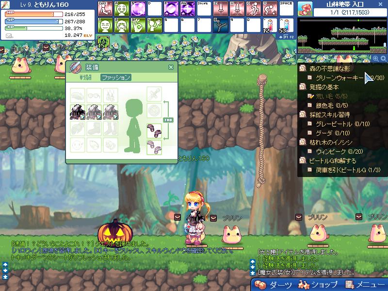Switch to the ファッション equipment tab
The image size is (388, 291).
(x=116, y=78)
